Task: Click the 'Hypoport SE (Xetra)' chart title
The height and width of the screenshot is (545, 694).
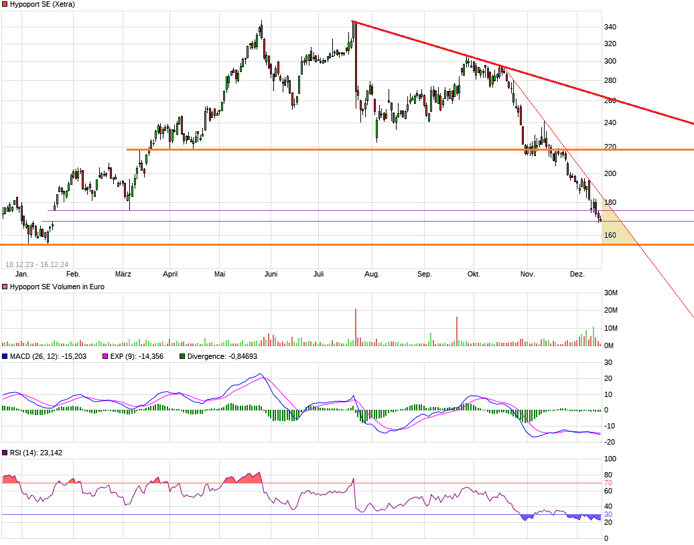Action: 42,5
